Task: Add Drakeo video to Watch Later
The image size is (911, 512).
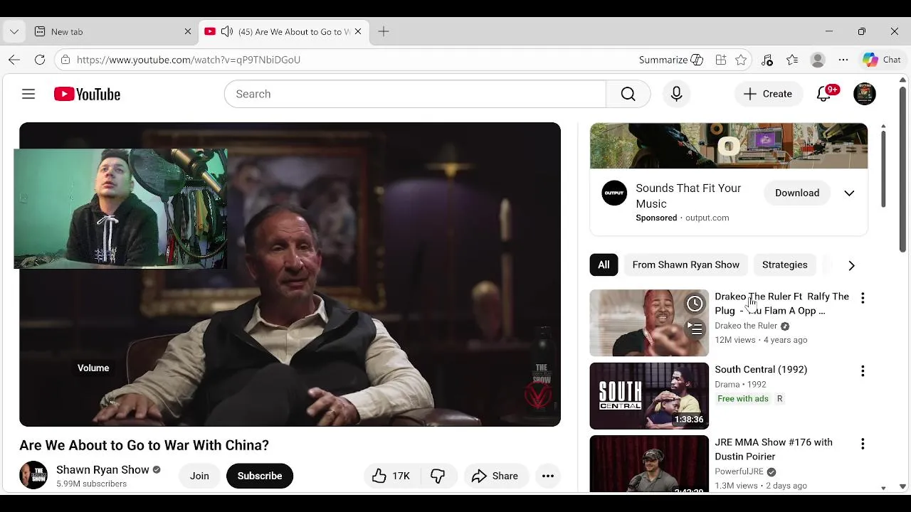Action: (x=695, y=304)
